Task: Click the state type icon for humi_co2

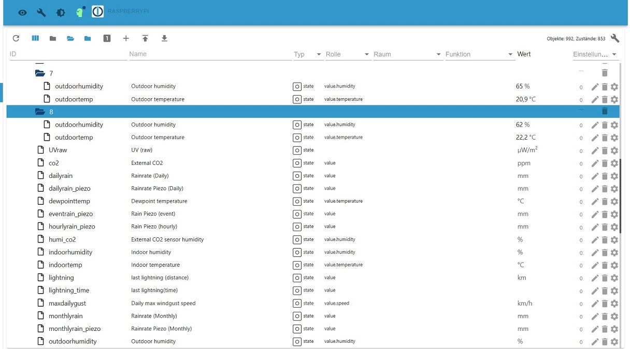Action: click(297, 240)
